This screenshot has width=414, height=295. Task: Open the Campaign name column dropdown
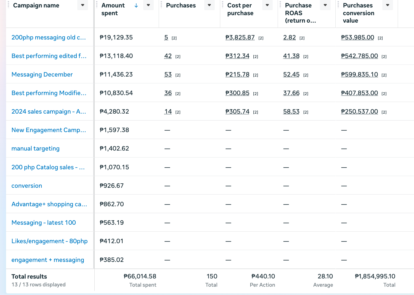(x=83, y=5)
